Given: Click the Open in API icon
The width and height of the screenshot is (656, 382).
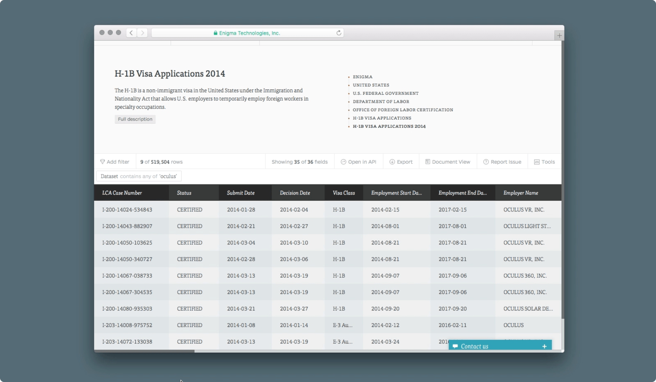Looking at the screenshot, I should coord(343,162).
